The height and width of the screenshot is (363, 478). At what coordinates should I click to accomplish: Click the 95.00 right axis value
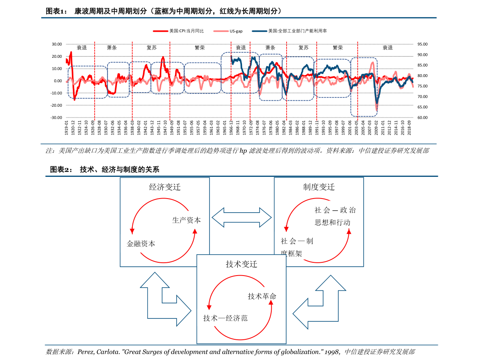pos(422,44)
